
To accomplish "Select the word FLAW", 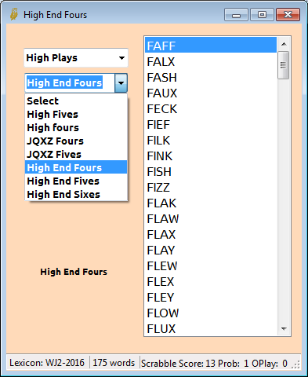I will point(211,219).
